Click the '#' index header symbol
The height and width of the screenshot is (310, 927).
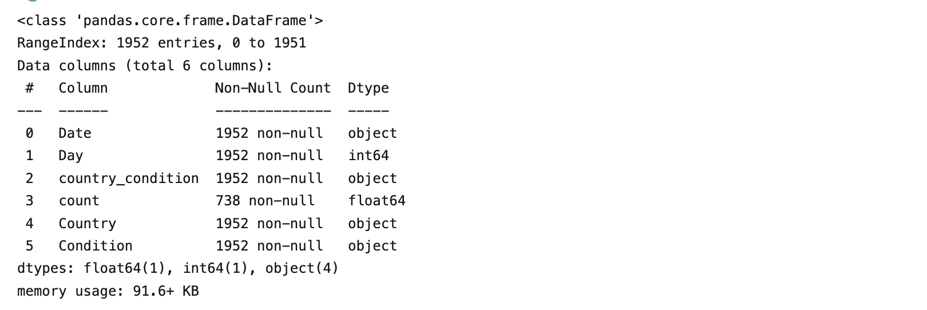click(x=29, y=88)
